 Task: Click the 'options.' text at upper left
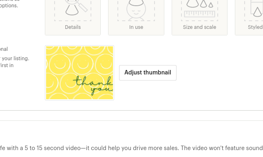point(9,6)
